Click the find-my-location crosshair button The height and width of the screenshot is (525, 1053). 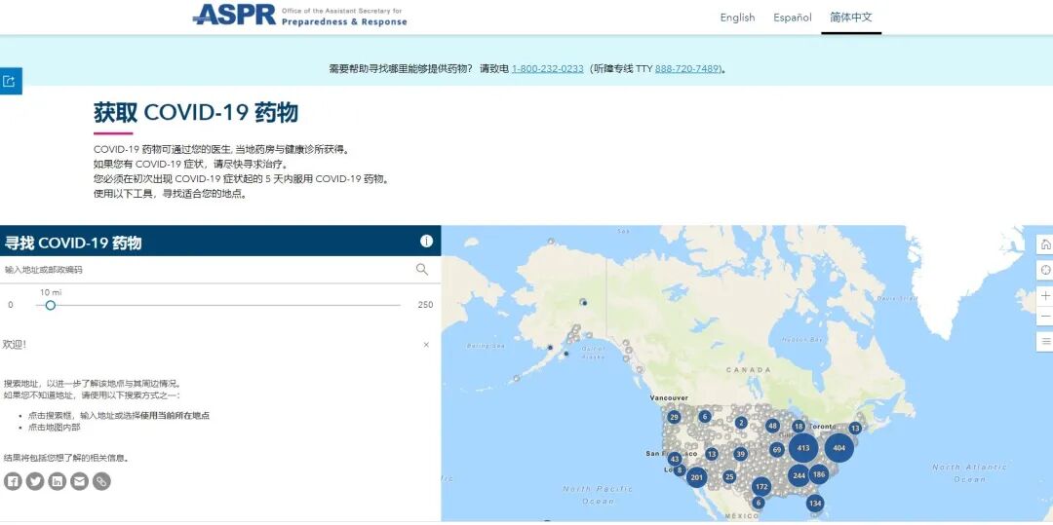click(x=1045, y=270)
